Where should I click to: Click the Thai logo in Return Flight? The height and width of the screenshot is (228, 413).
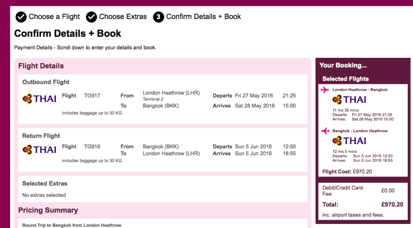39,150
